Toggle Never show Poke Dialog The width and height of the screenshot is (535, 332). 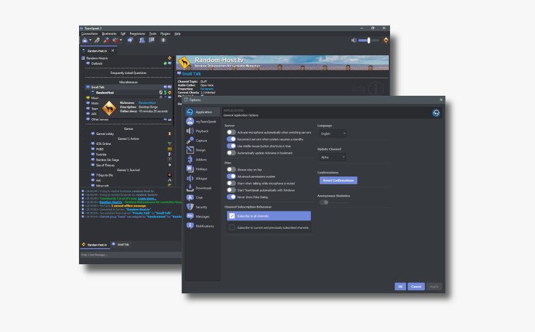point(231,197)
